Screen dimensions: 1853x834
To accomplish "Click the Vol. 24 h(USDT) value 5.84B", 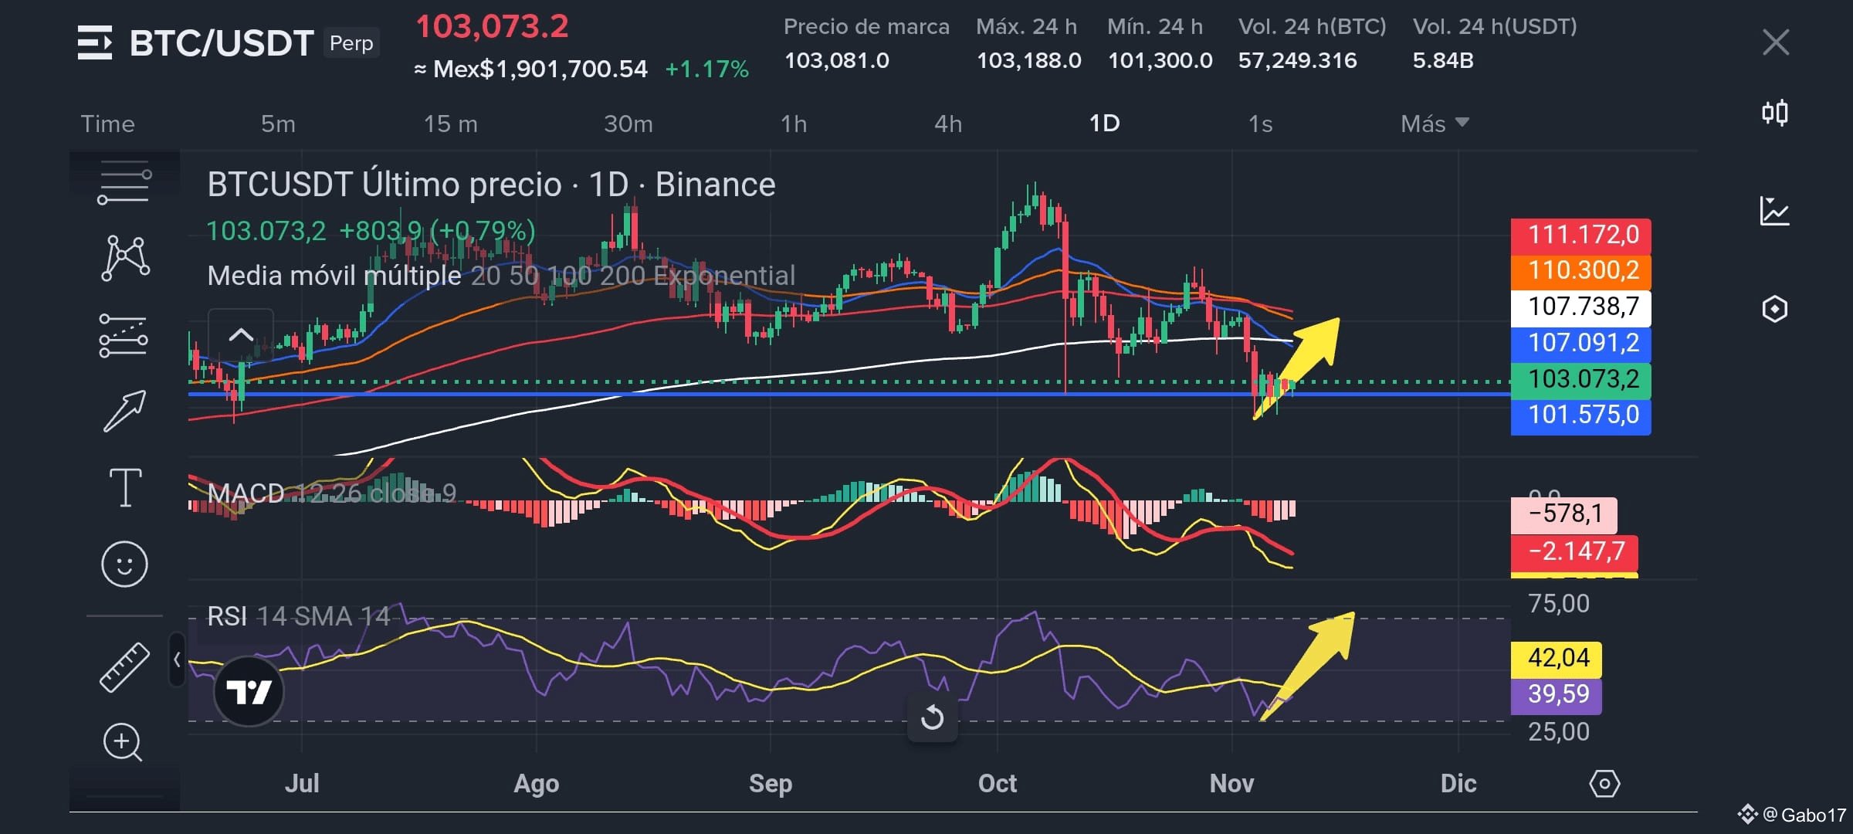I will [1443, 60].
